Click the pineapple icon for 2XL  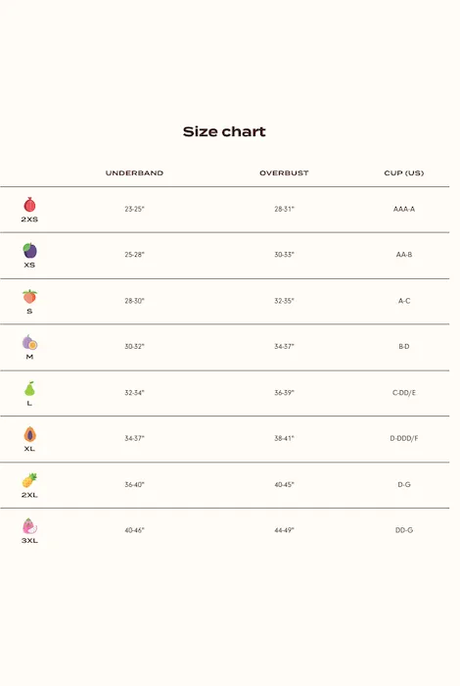[29, 480]
